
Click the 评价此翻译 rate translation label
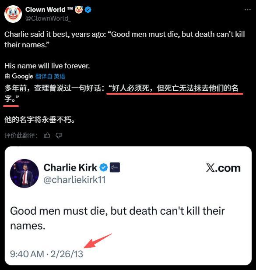click(x=21, y=135)
